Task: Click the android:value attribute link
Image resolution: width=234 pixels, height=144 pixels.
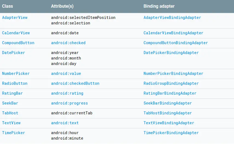Action: [x=66, y=74]
